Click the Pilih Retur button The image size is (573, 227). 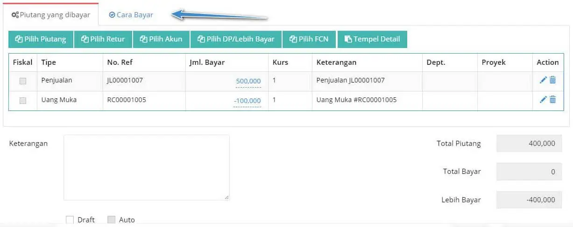pyautogui.click(x=103, y=39)
